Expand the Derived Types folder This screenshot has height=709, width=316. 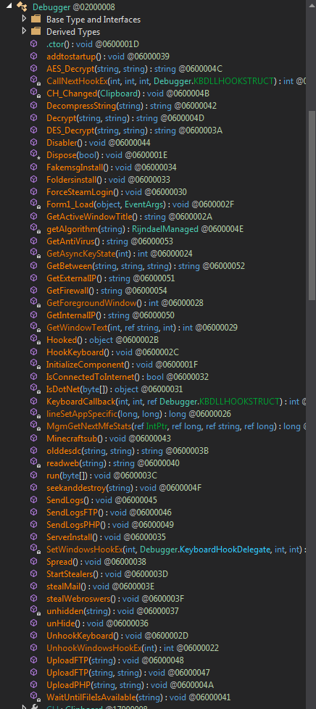coord(25,32)
